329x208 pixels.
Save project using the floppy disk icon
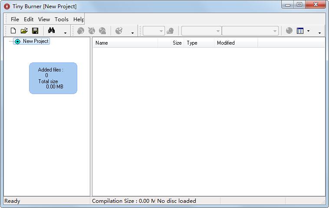35,31
